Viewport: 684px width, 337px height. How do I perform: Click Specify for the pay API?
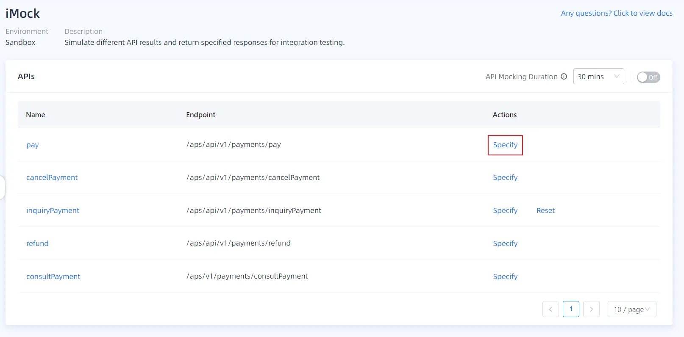[505, 145]
